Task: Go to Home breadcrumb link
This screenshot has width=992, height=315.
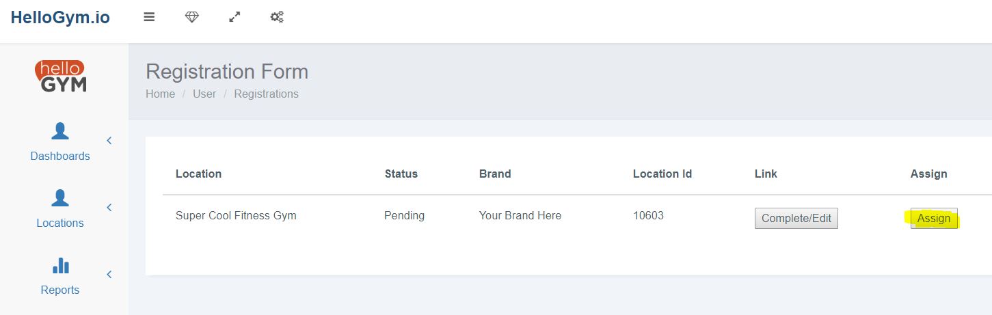Action: click(x=161, y=94)
